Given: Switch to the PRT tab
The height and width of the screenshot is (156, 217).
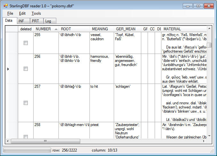Looking at the screenshot, I should [x=37, y=21].
